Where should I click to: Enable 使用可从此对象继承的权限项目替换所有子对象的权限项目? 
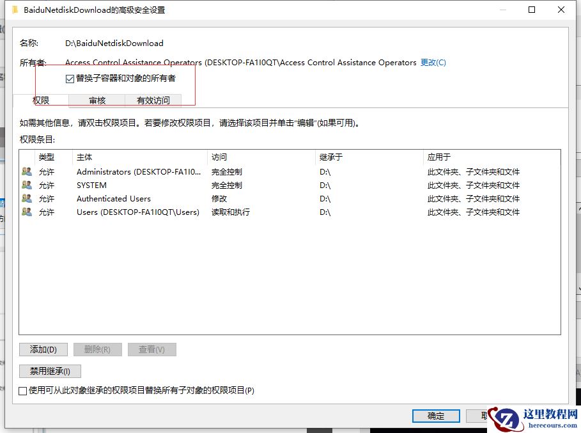click(23, 390)
